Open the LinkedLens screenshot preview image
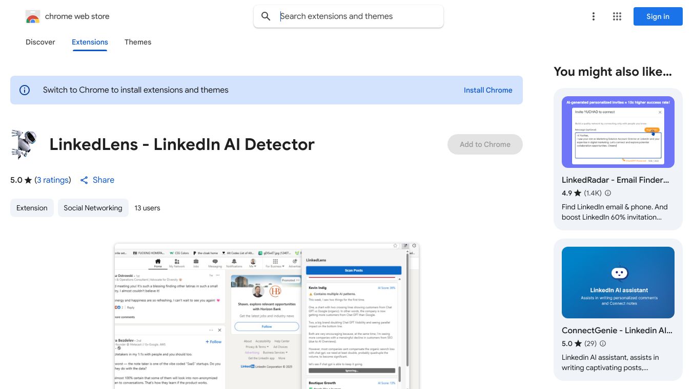Image resolution: width=693 pixels, height=389 pixels. tap(267, 316)
